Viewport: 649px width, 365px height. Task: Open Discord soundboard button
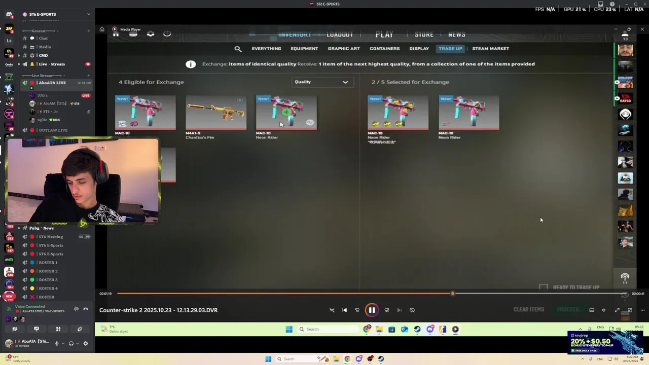(x=80, y=329)
